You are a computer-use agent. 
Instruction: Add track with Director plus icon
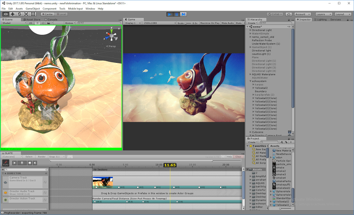(x=46, y=173)
